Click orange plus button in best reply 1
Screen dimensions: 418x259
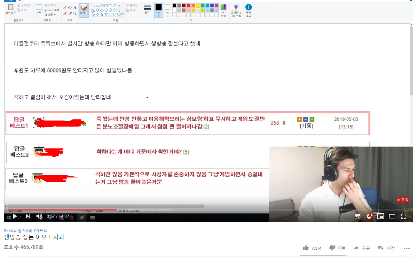pyautogui.click(x=299, y=119)
